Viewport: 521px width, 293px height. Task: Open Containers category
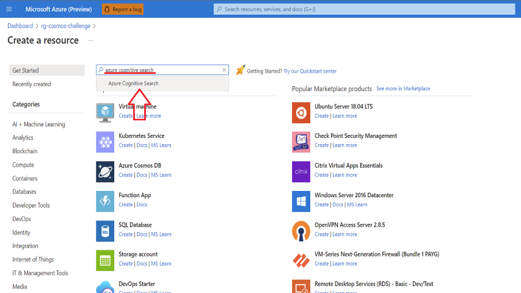pos(25,178)
